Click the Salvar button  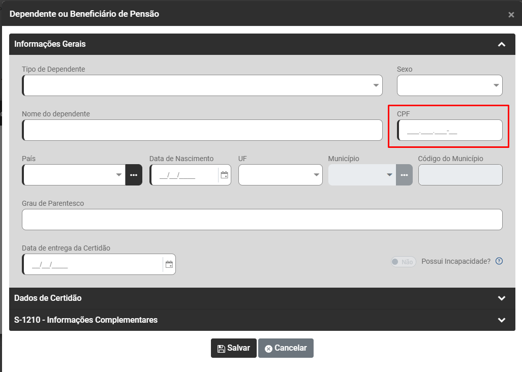coord(234,348)
